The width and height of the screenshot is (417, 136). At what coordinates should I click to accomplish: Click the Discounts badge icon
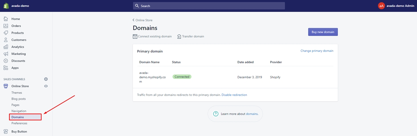(6, 61)
